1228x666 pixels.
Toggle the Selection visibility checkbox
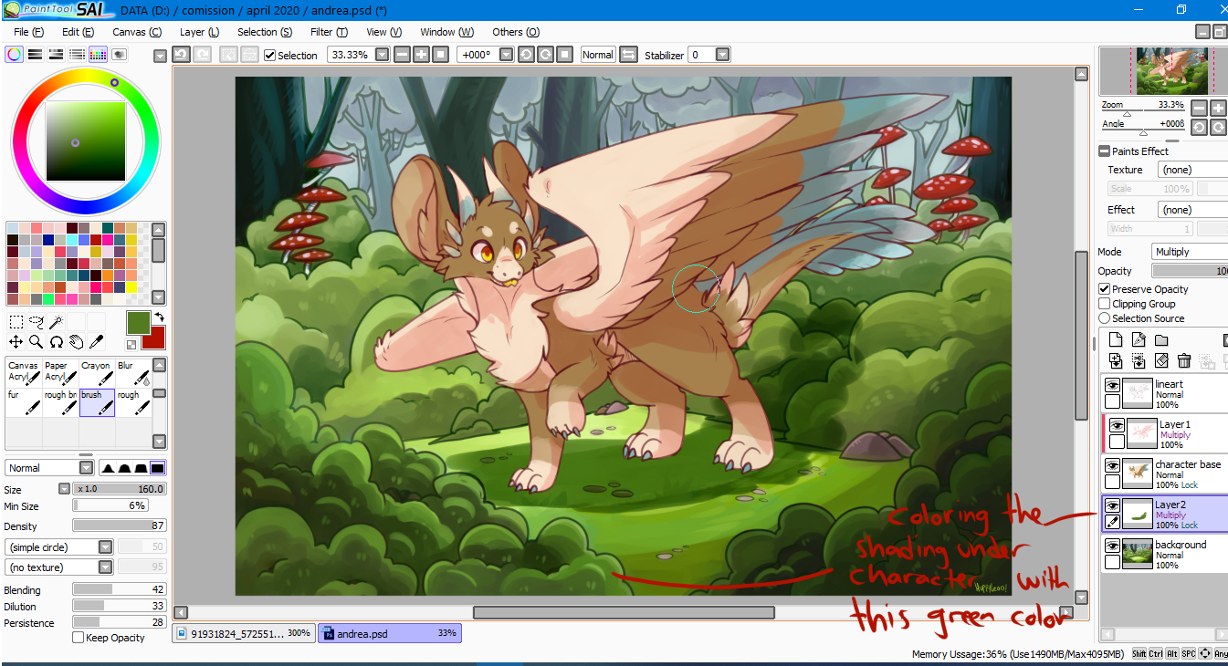(x=269, y=56)
